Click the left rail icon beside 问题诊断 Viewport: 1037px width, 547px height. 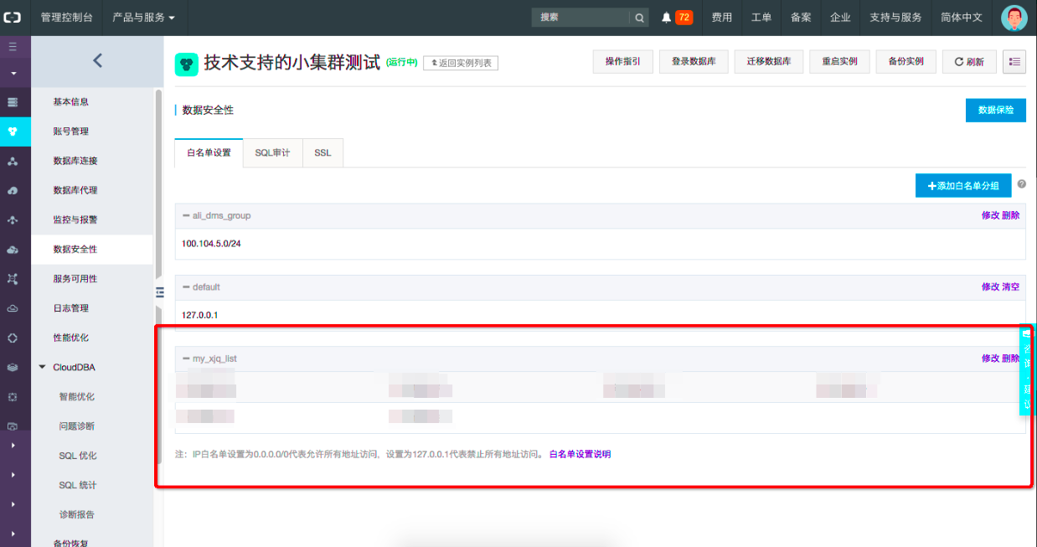click(x=13, y=426)
